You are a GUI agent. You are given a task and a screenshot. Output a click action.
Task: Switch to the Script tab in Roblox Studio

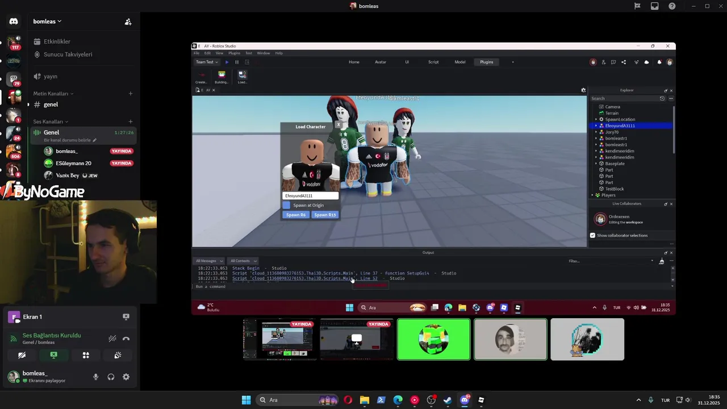point(433,62)
